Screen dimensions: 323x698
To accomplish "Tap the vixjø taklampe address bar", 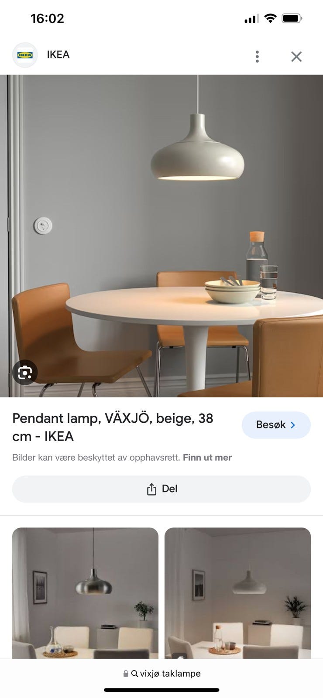I will pyautogui.click(x=161, y=674).
